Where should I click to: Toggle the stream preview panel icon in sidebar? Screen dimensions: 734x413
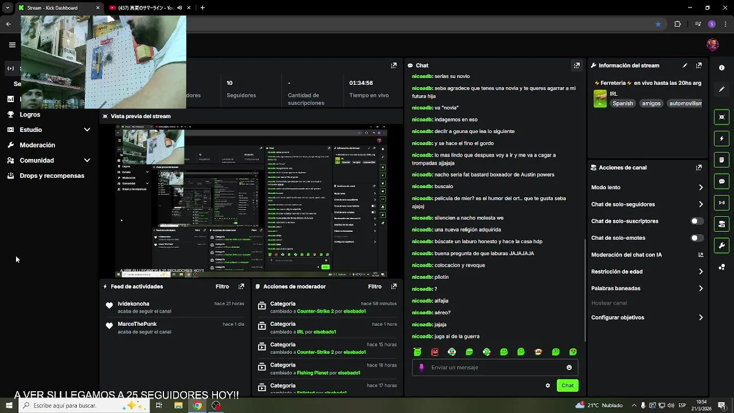point(721,117)
